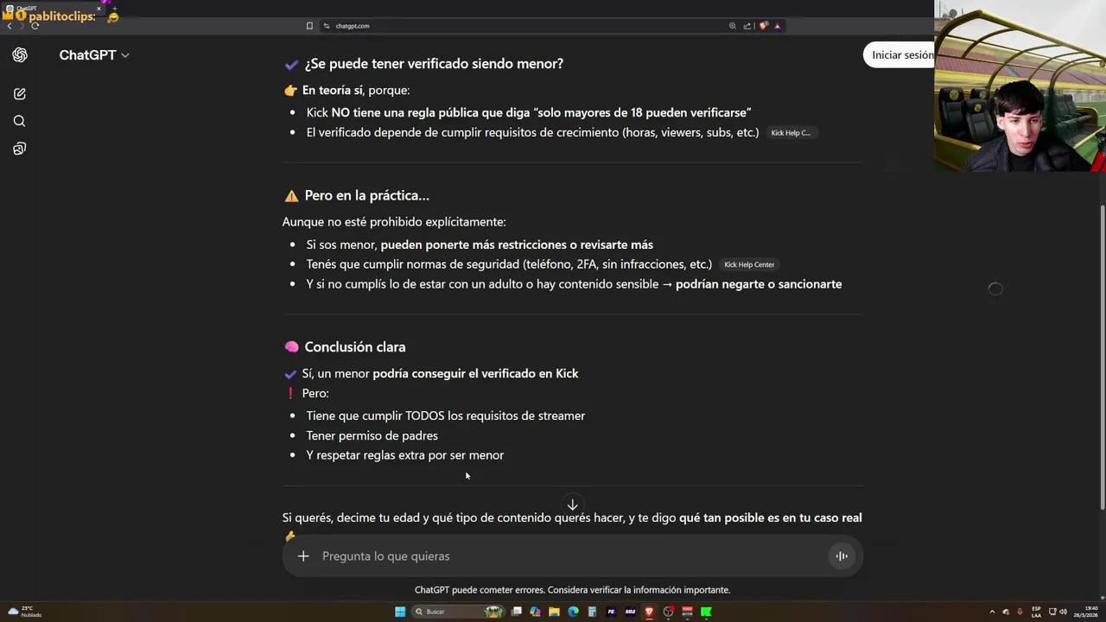This screenshot has height=622, width=1106.
Task: Close the ChatGPT browser tab
Action: click(99, 9)
